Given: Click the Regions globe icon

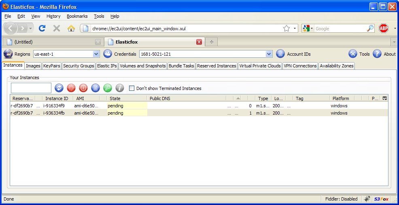Looking at the screenshot, I should [8, 54].
